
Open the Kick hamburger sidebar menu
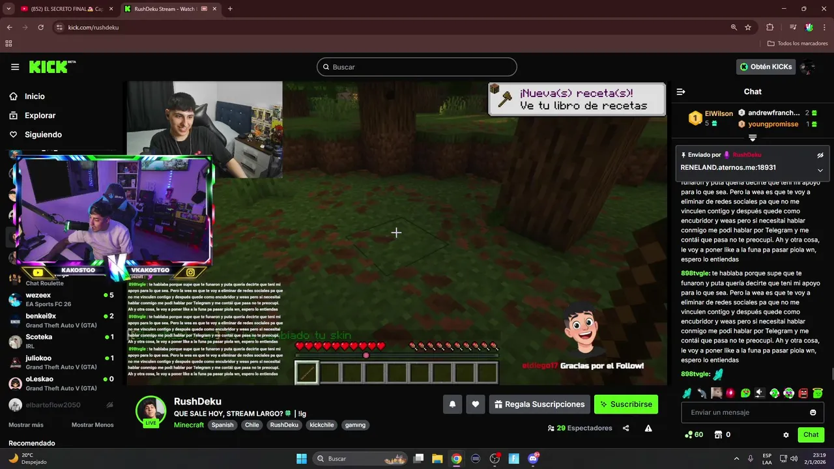pyautogui.click(x=15, y=66)
